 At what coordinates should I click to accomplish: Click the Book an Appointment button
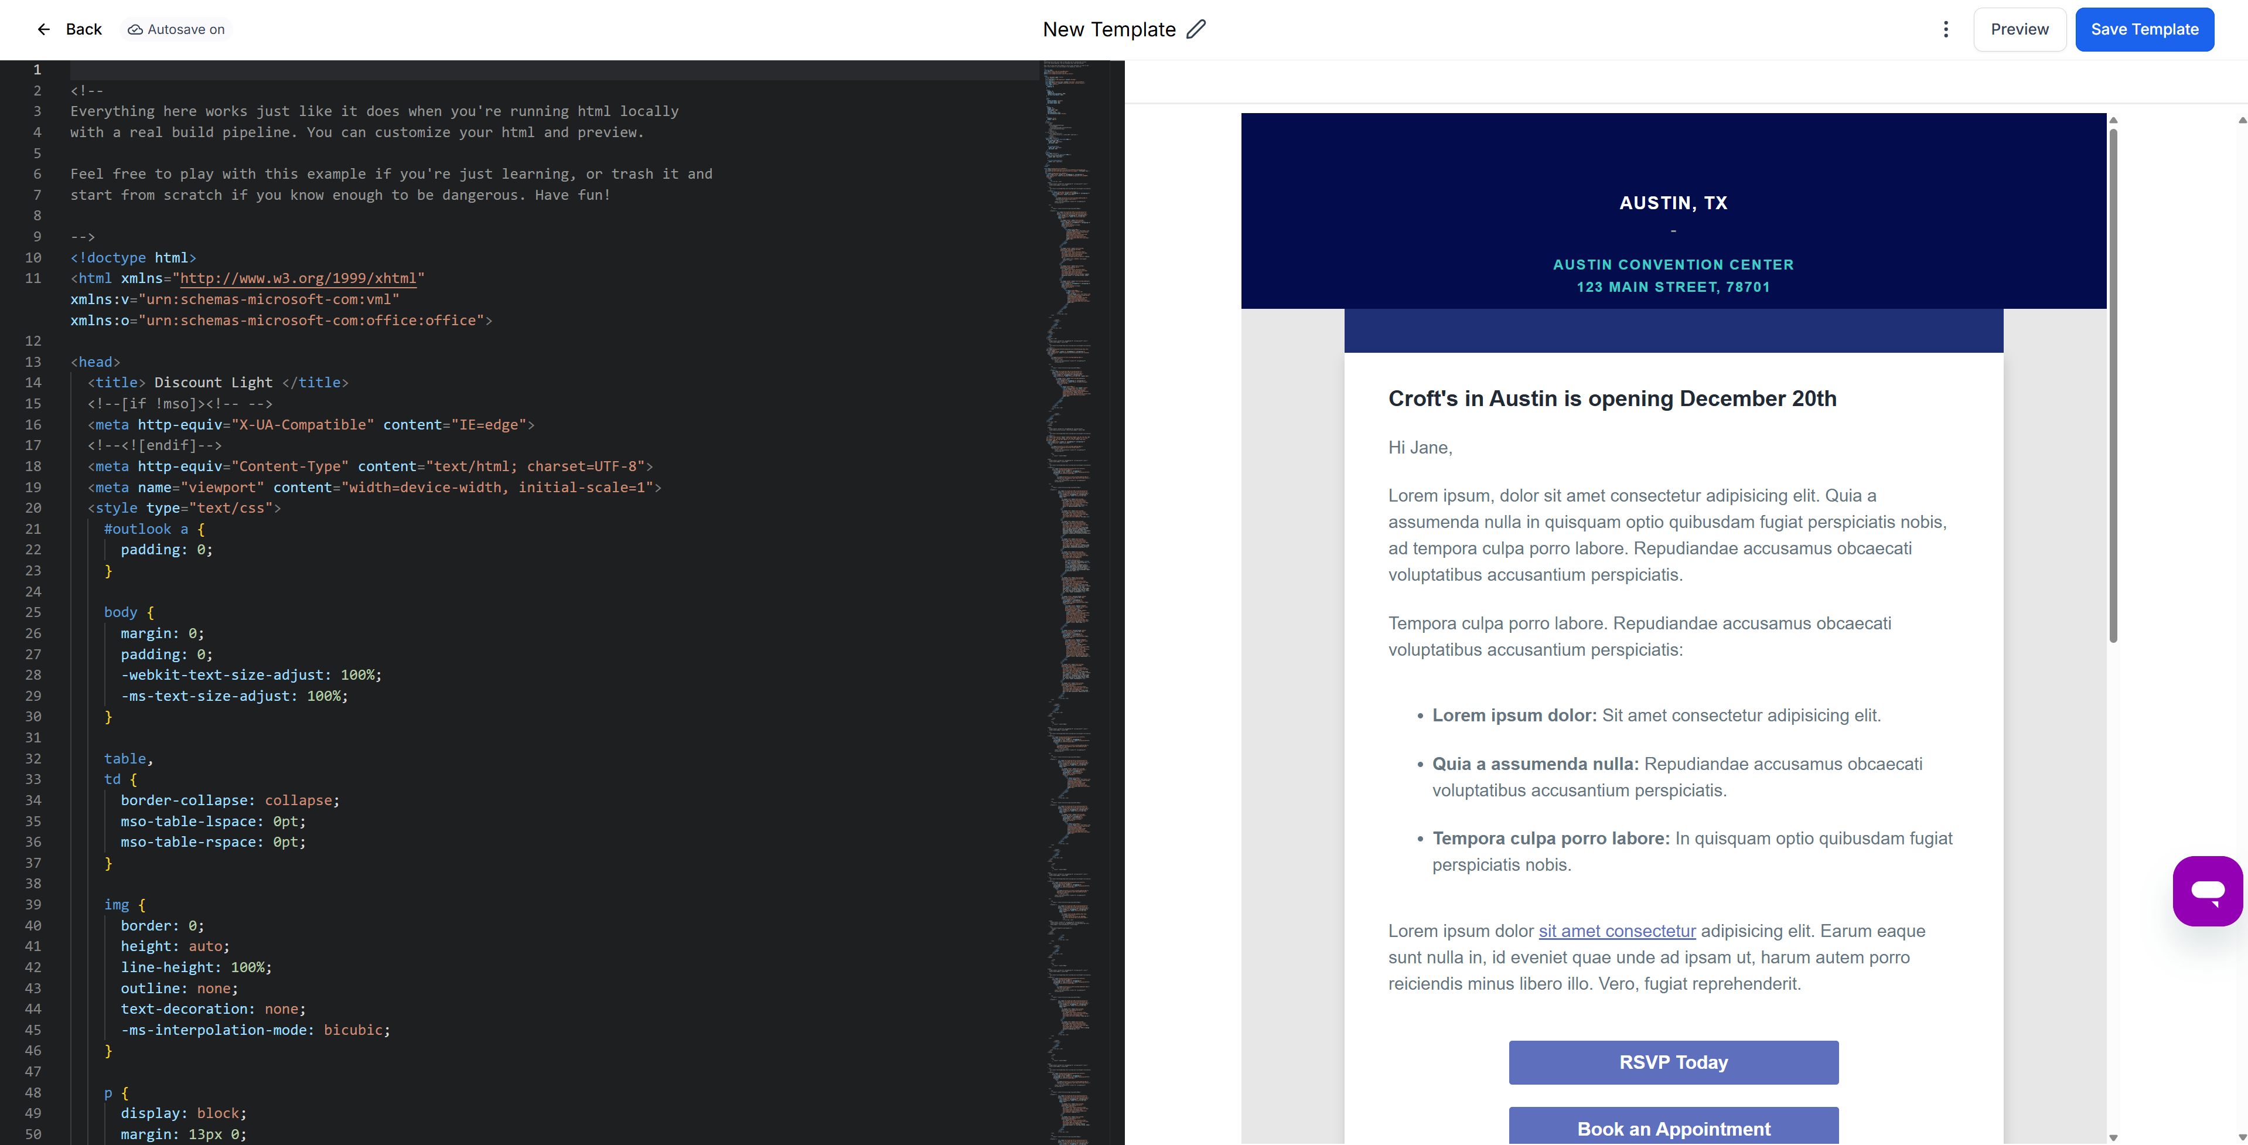click(x=1673, y=1127)
